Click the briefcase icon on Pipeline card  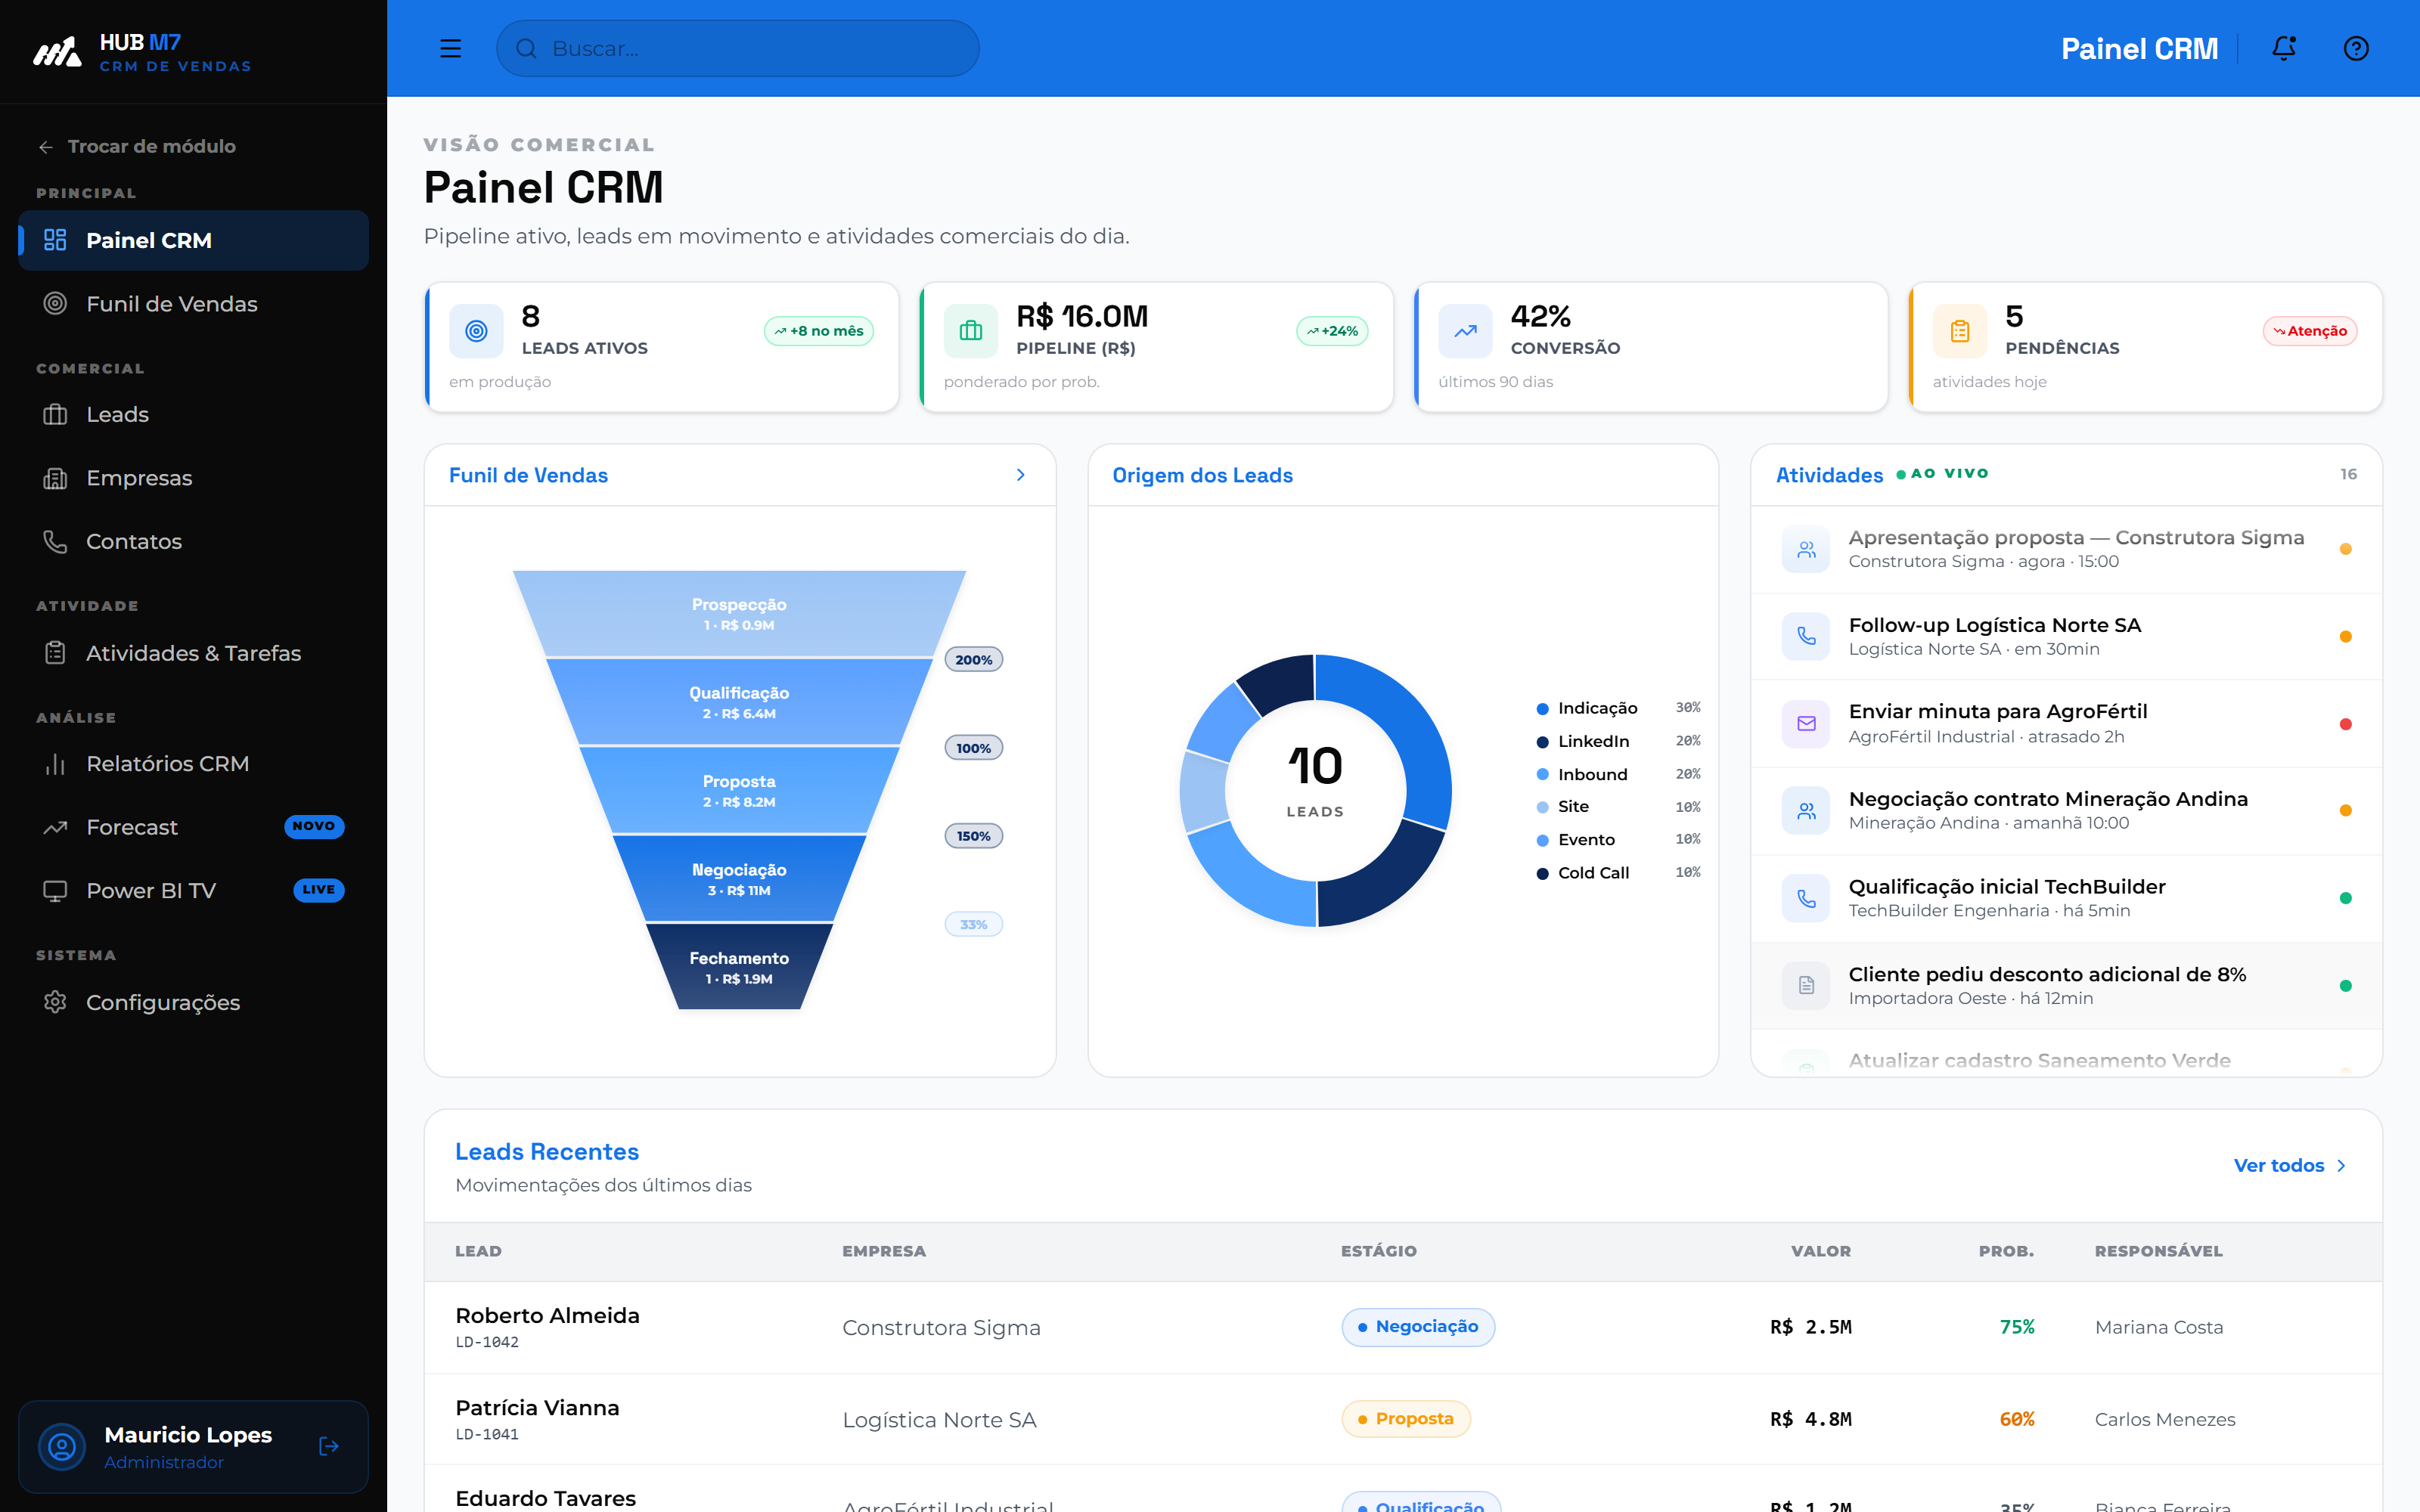(x=970, y=331)
